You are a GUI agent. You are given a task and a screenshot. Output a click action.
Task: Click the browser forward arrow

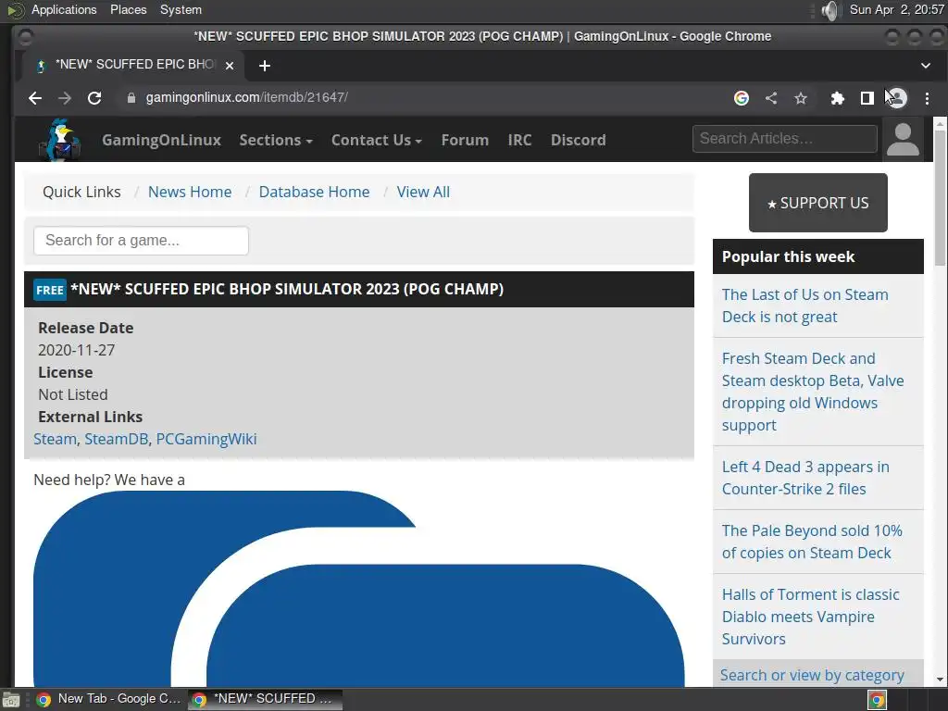click(x=65, y=98)
